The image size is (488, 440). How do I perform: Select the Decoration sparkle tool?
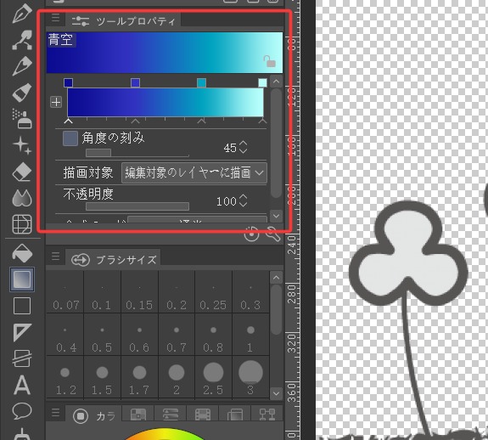22,145
